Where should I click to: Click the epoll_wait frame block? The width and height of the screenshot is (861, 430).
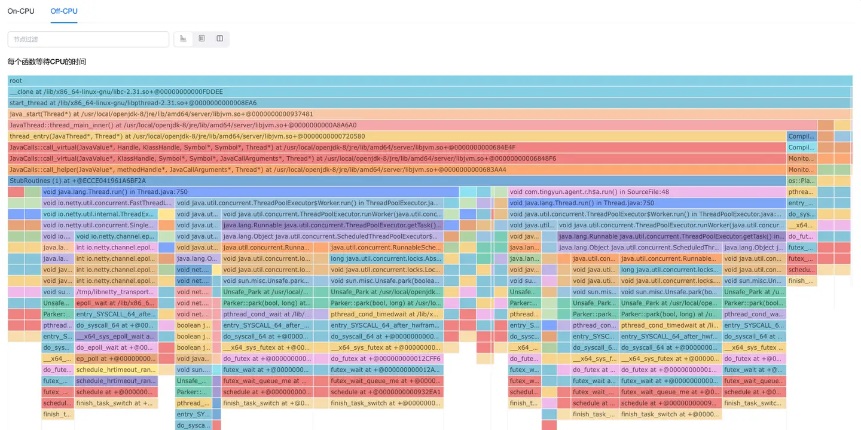(x=116, y=303)
